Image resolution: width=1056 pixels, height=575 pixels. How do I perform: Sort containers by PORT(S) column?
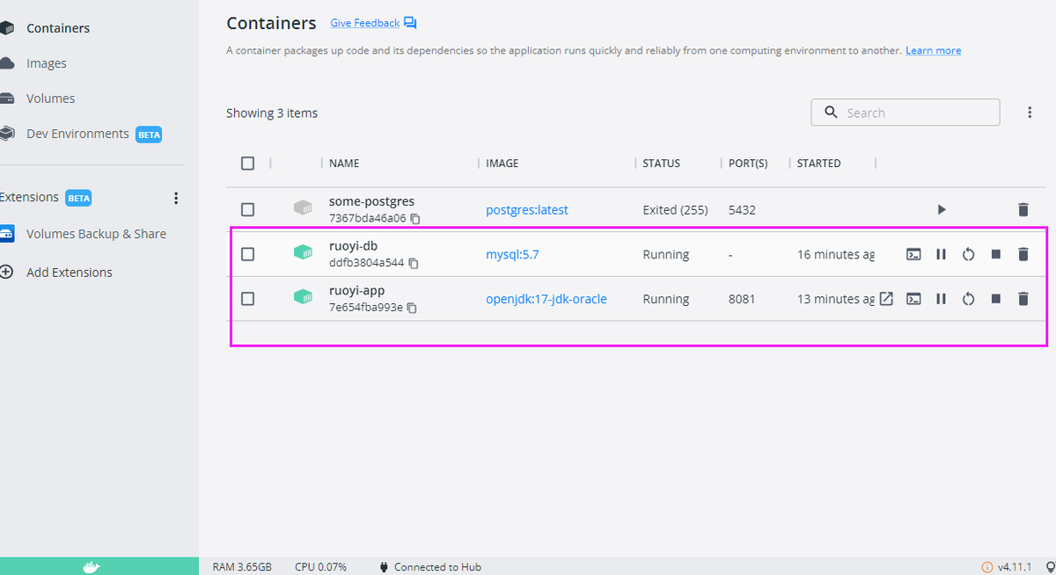coord(748,164)
